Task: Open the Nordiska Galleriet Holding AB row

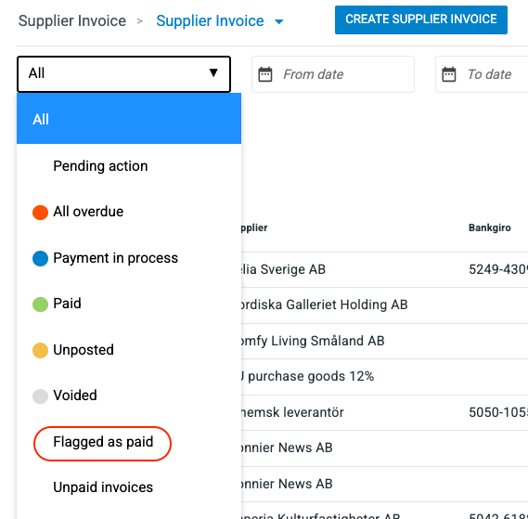Action: click(x=384, y=305)
